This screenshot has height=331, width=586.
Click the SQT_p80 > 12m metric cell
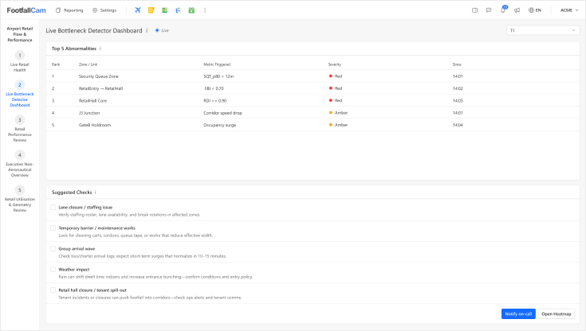[x=218, y=76]
